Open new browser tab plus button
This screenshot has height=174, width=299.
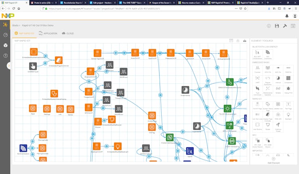(268, 3)
